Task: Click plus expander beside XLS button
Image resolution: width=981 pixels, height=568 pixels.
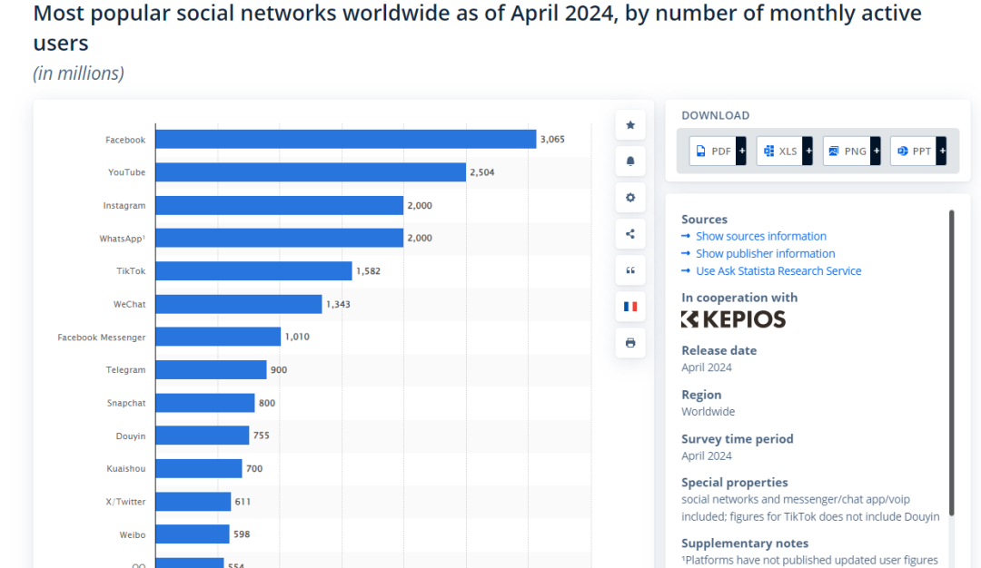Action: [808, 152]
